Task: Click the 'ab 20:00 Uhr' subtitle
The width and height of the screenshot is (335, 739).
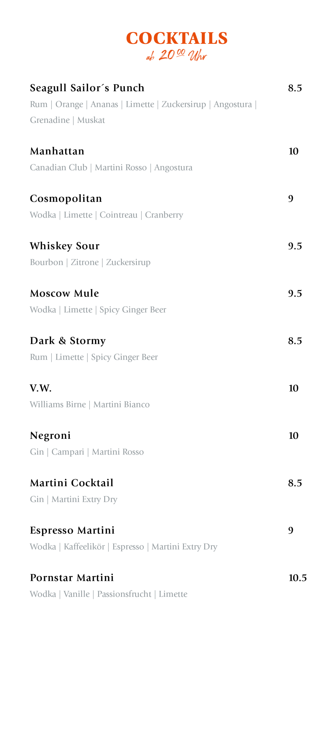Action: [177, 55]
